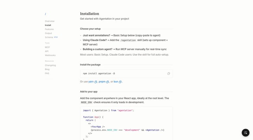
Task: Go to the Features page
Action: coord(49,29)
